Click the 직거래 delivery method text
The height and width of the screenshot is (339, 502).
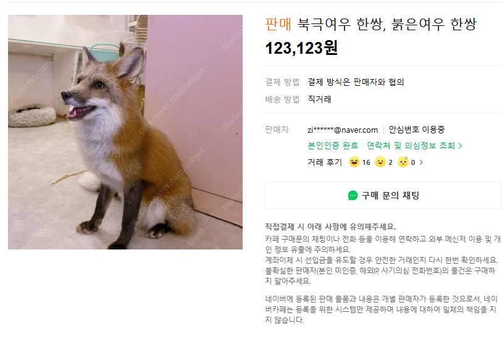pyautogui.click(x=319, y=99)
